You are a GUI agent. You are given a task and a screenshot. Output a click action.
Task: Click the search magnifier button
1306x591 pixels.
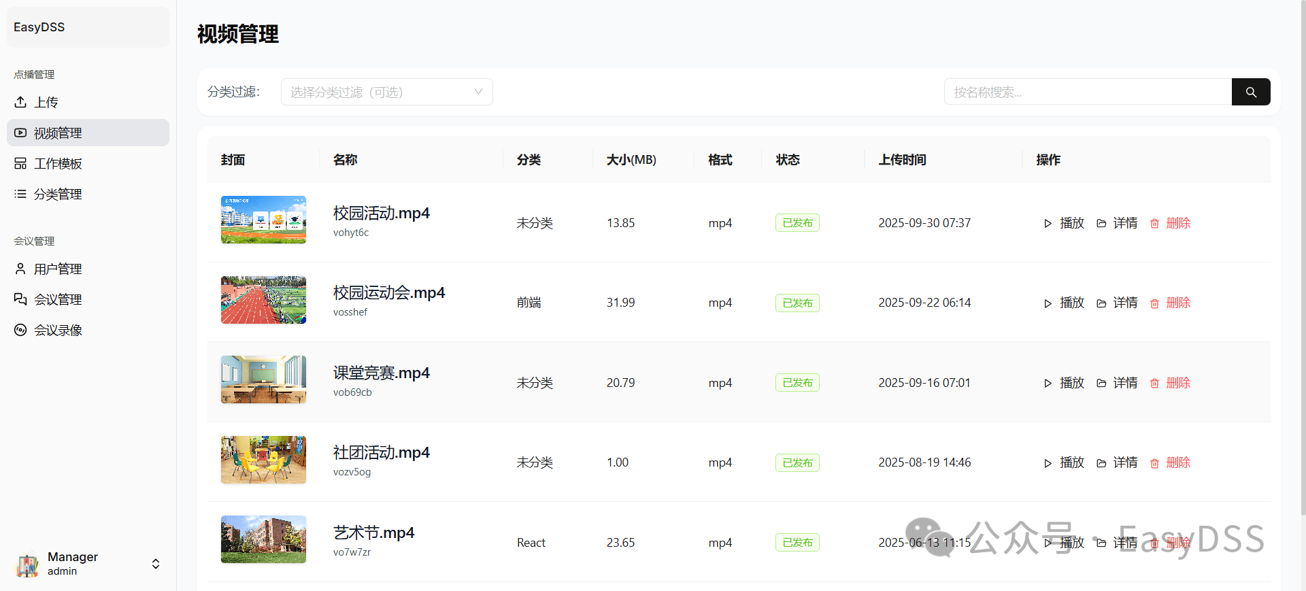pos(1250,92)
